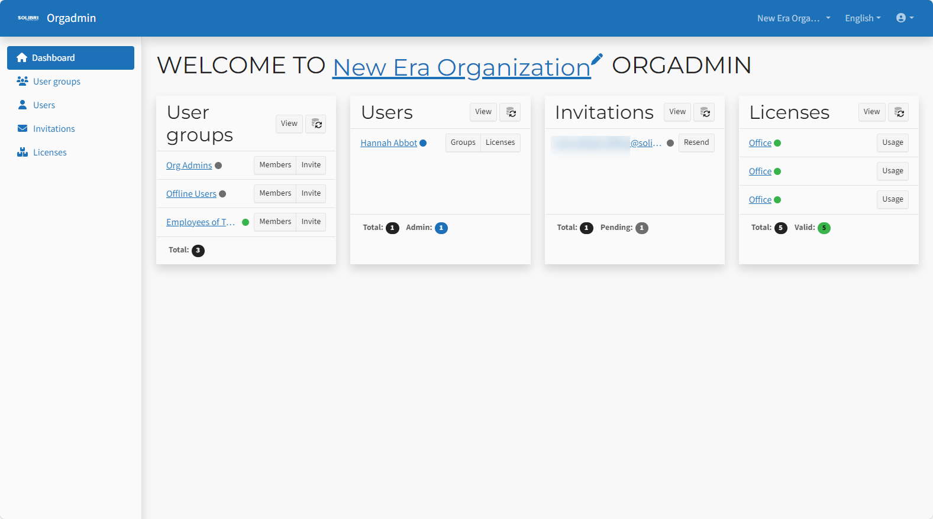Open User groups in sidebar

click(70, 82)
